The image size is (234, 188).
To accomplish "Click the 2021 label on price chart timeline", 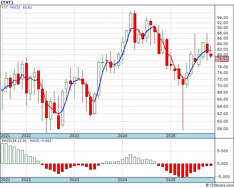I will (x=6, y=136).
